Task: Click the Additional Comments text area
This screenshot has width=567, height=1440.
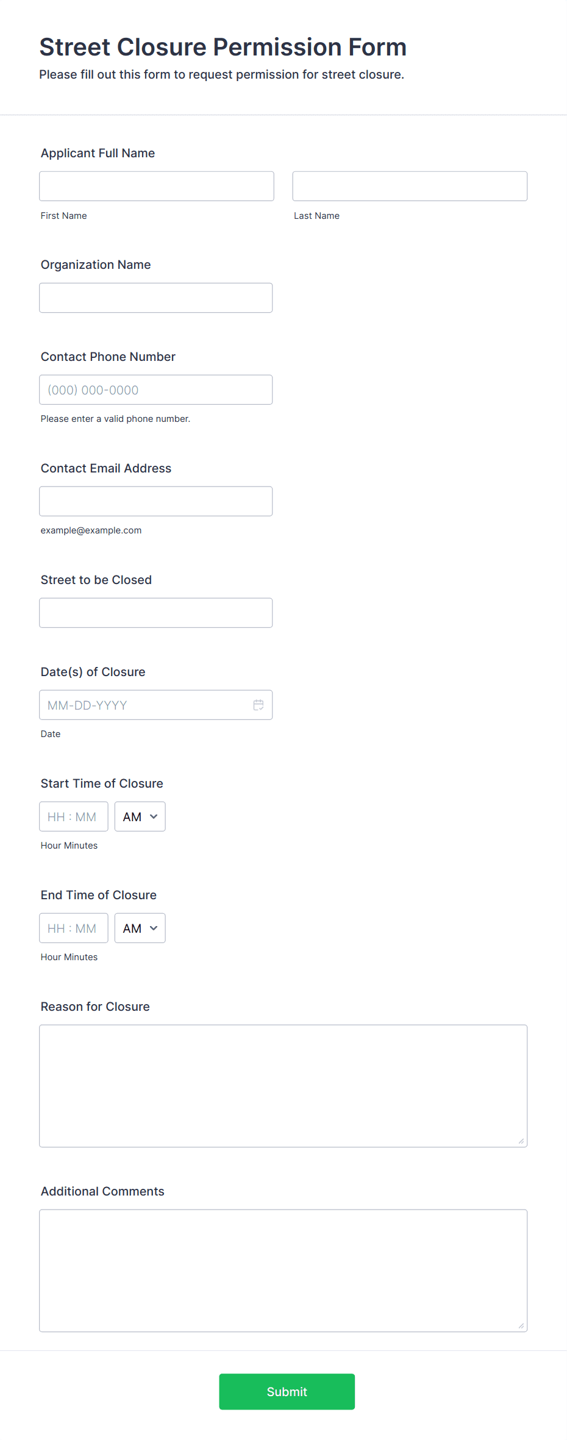Action: point(283,1271)
